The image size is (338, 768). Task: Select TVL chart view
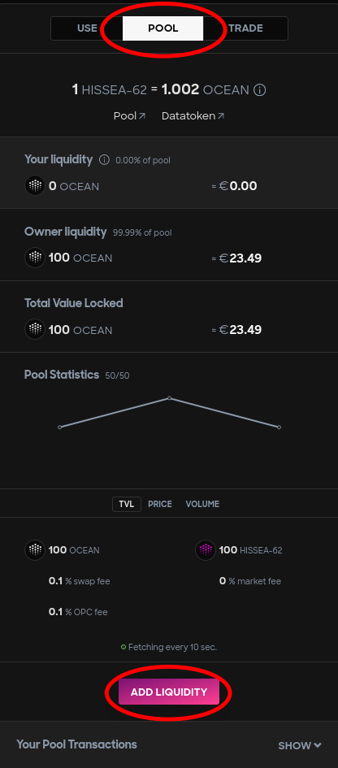pyautogui.click(x=127, y=504)
